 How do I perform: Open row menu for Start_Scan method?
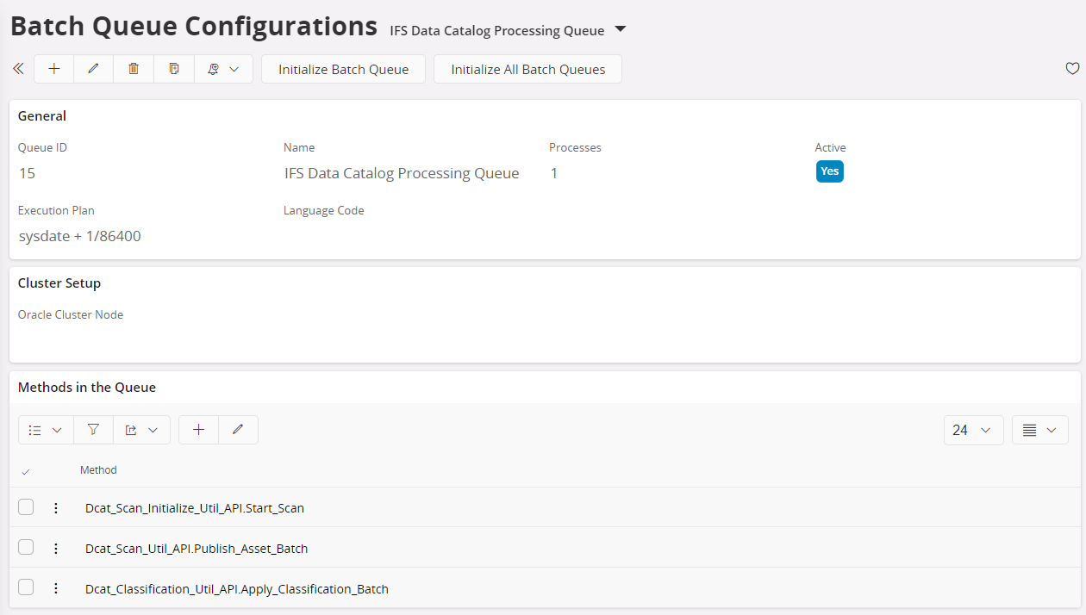tap(56, 508)
